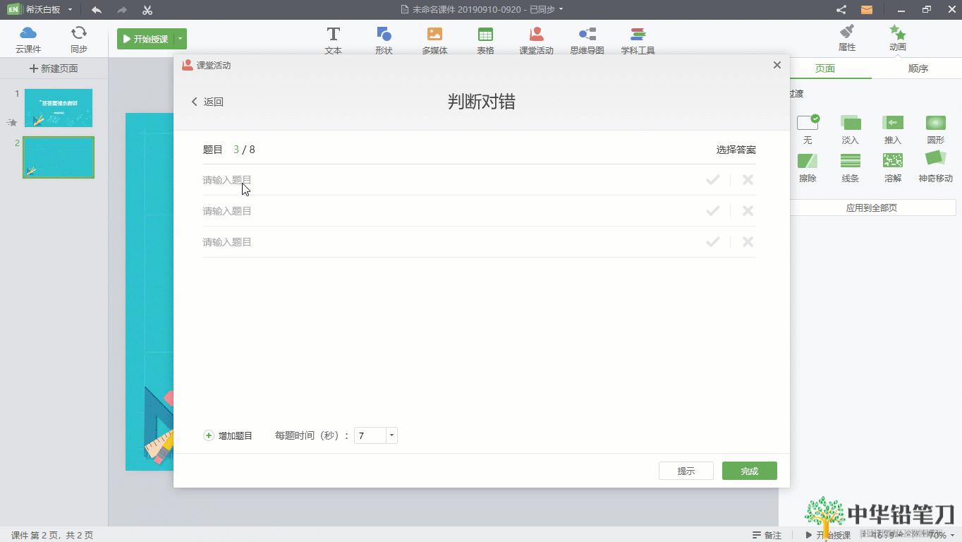The height and width of the screenshot is (542, 962).
Task: Select the 文本 (Text) tool
Action: (333, 39)
